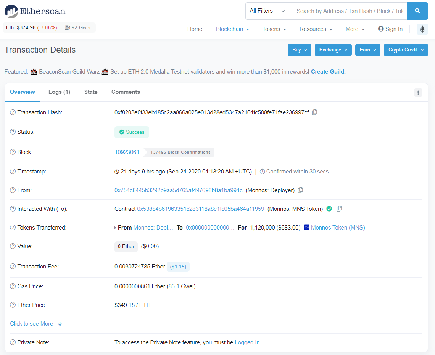This screenshot has width=435, height=355.
Task: Open the Exchange dropdown button
Action: [333, 50]
